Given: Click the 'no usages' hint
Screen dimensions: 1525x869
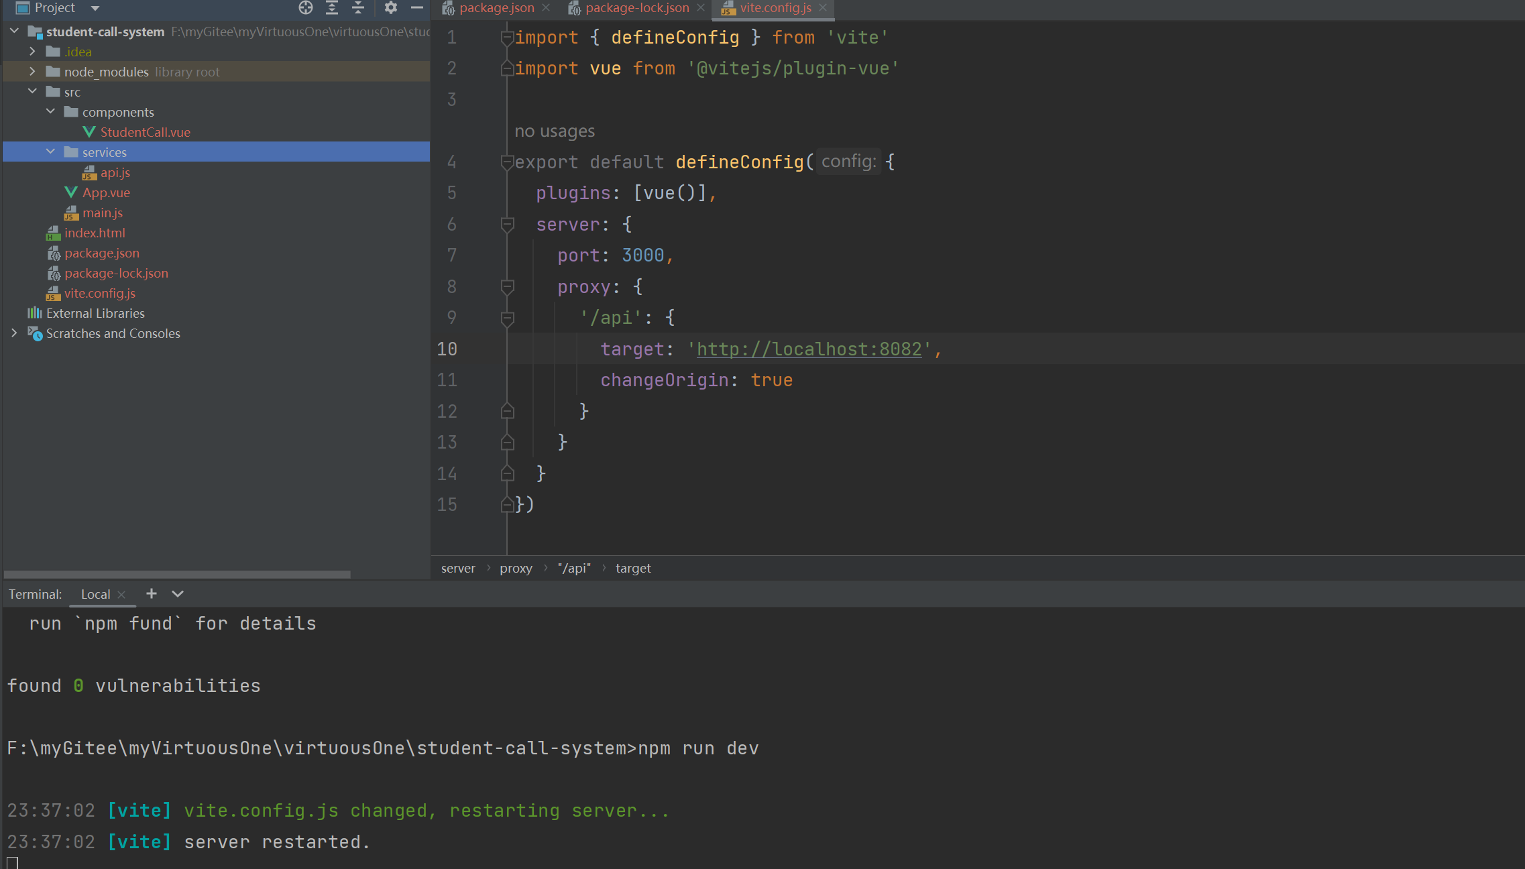Looking at the screenshot, I should [x=555, y=131].
